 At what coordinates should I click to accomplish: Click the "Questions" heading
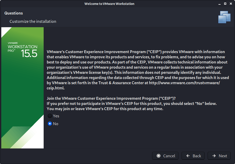tap(13, 13)
